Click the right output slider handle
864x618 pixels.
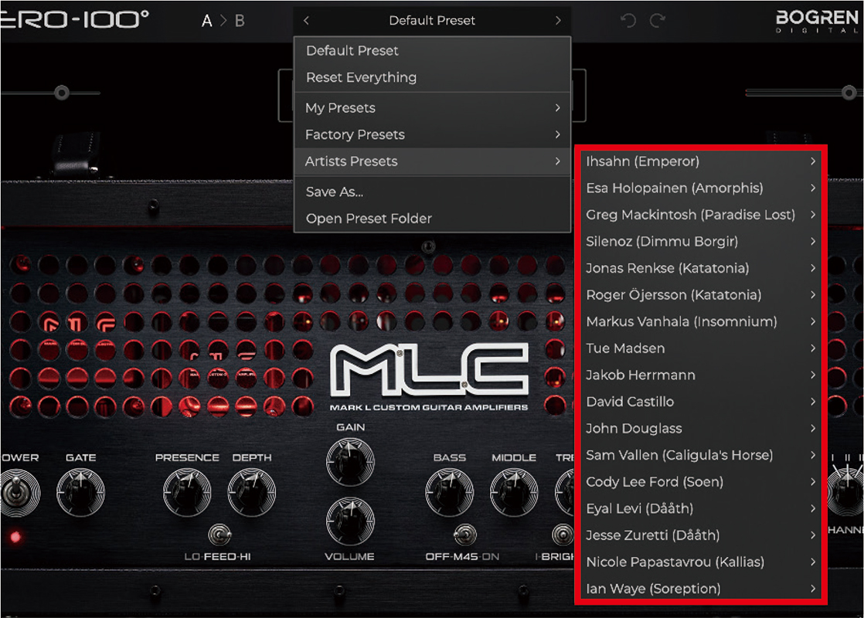pyautogui.click(x=849, y=93)
